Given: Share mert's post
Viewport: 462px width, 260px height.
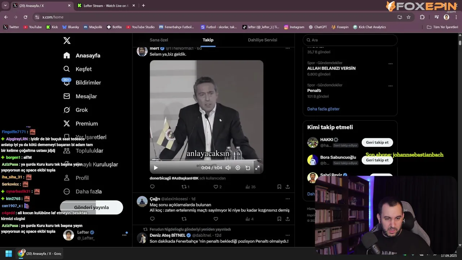Looking at the screenshot, I should pos(288,187).
